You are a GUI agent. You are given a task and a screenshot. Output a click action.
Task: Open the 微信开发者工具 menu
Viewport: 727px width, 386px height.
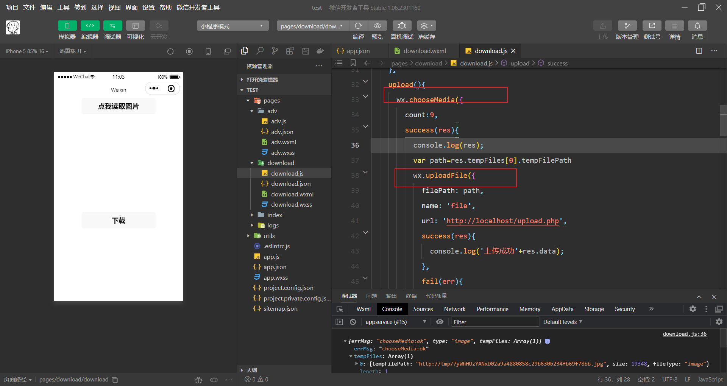[198, 8]
